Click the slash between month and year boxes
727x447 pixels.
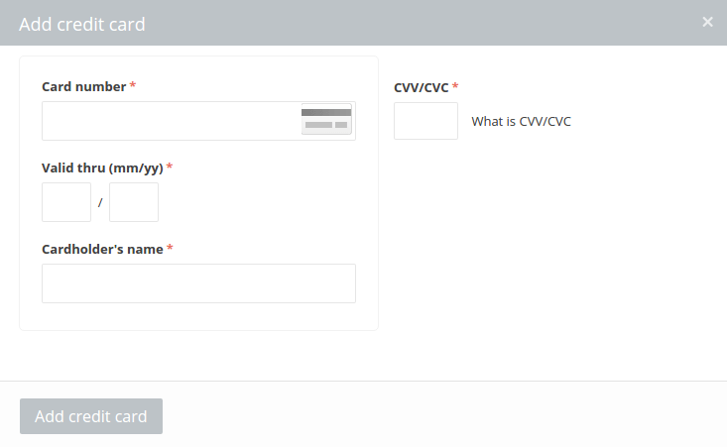(x=100, y=202)
